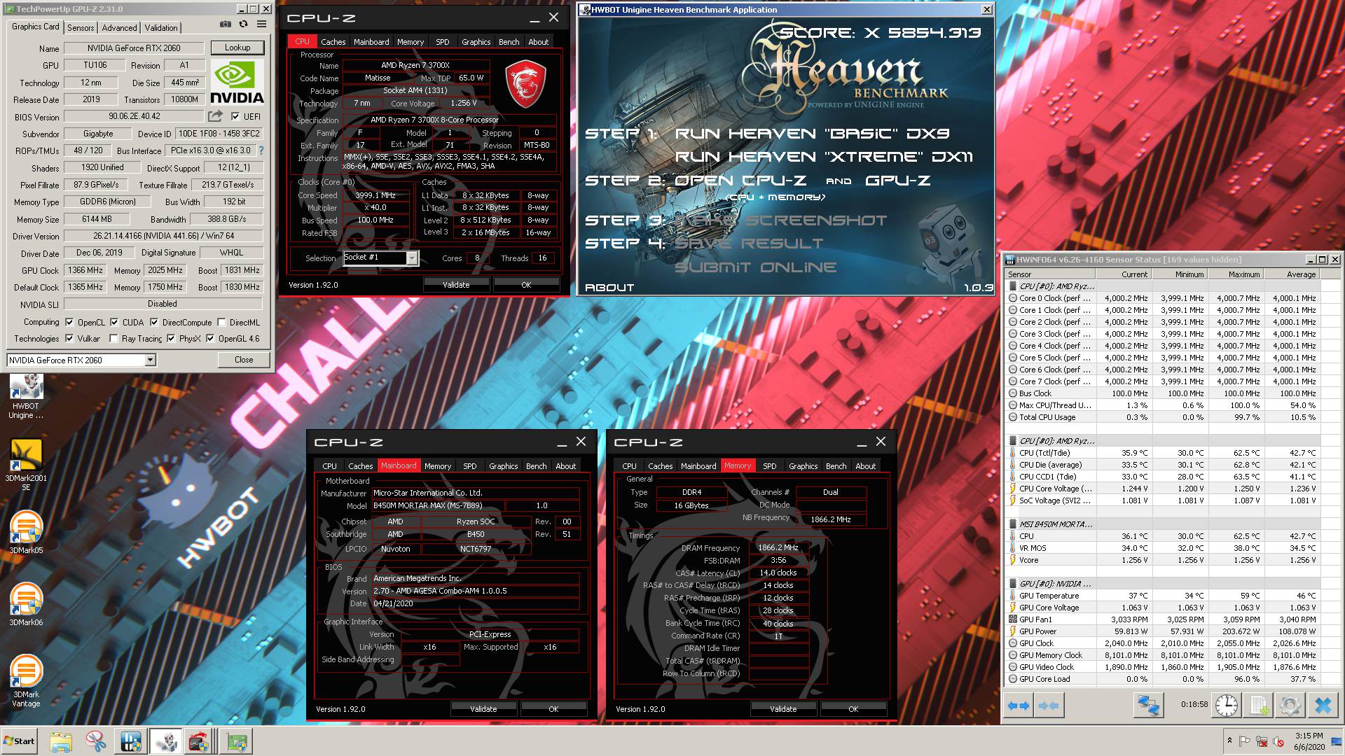This screenshot has width=1345, height=756.
Task: Open Snipping Tool from taskbar
Action: [x=96, y=741]
